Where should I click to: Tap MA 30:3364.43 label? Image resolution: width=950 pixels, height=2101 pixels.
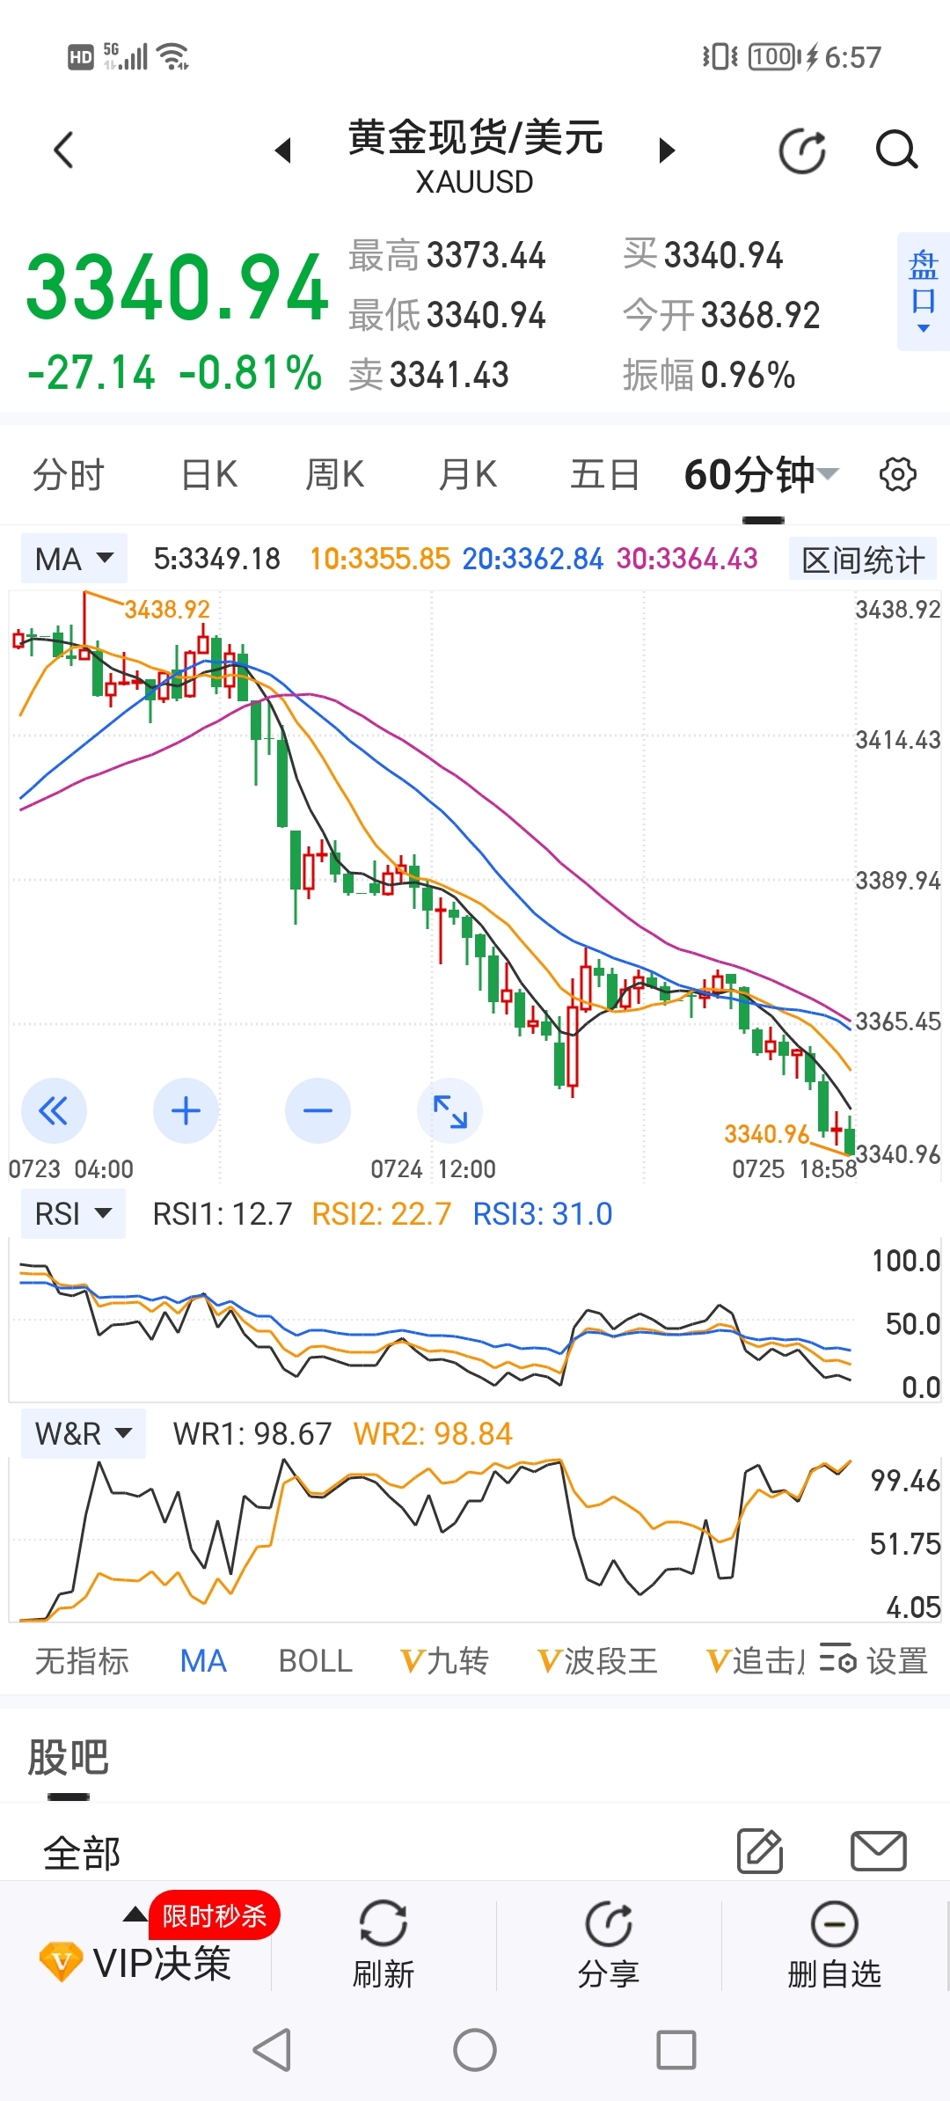pos(687,559)
